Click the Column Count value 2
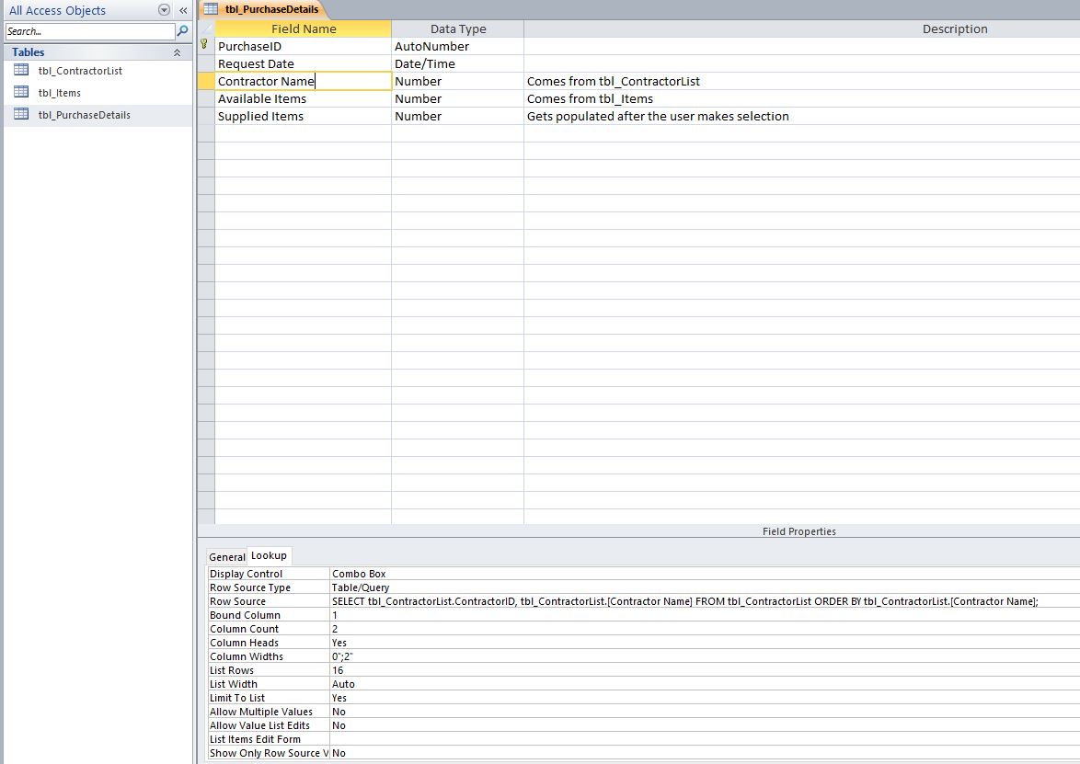The image size is (1080, 764). coord(705,629)
